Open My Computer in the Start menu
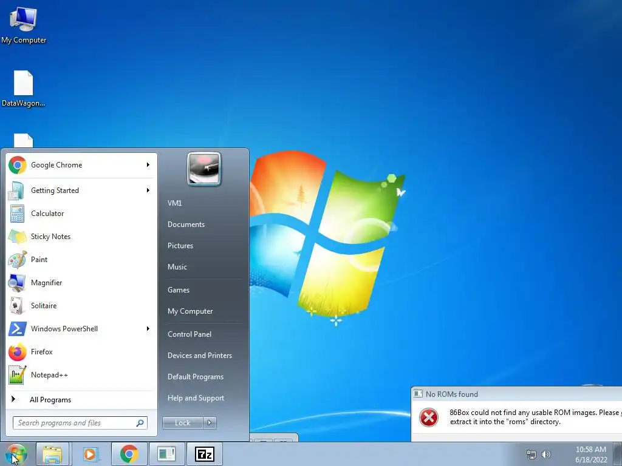 click(x=190, y=311)
